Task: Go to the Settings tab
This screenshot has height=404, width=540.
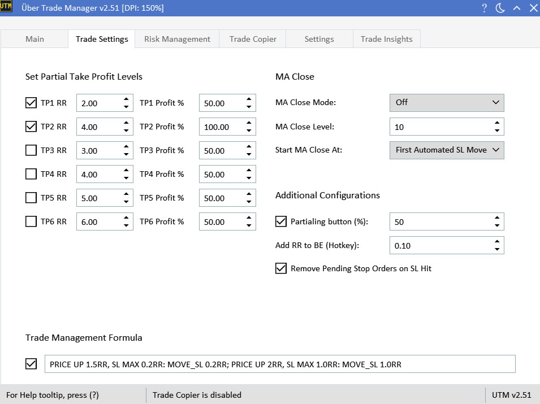Action: point(319,39)
